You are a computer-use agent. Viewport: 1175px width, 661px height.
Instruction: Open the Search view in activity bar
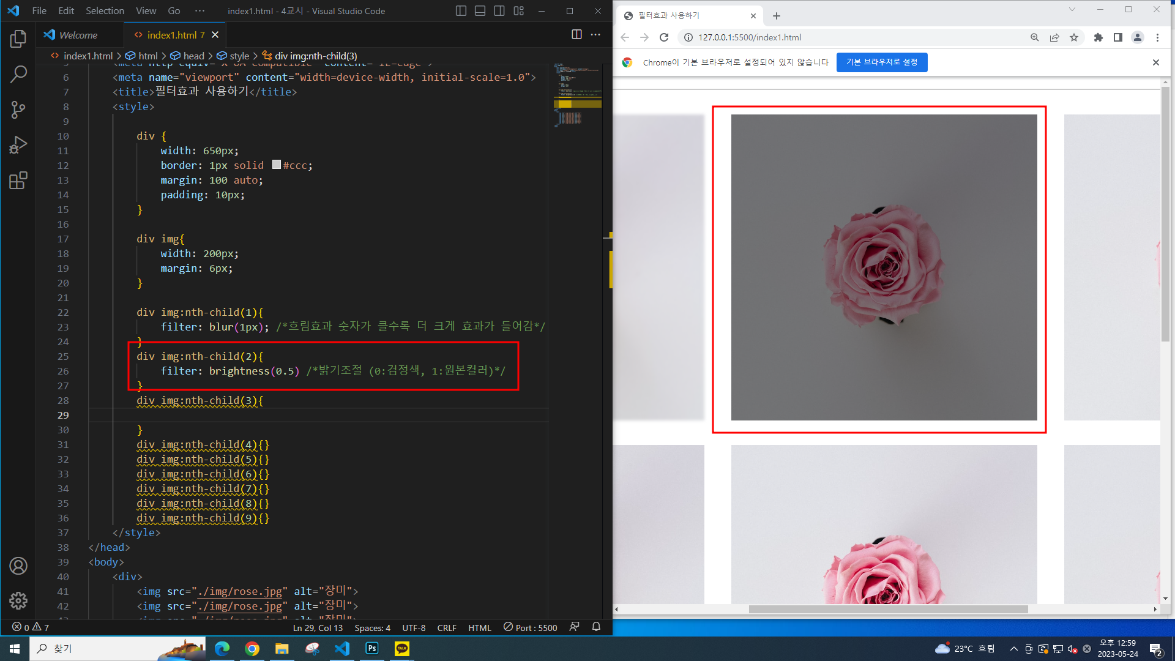point(18,75)
